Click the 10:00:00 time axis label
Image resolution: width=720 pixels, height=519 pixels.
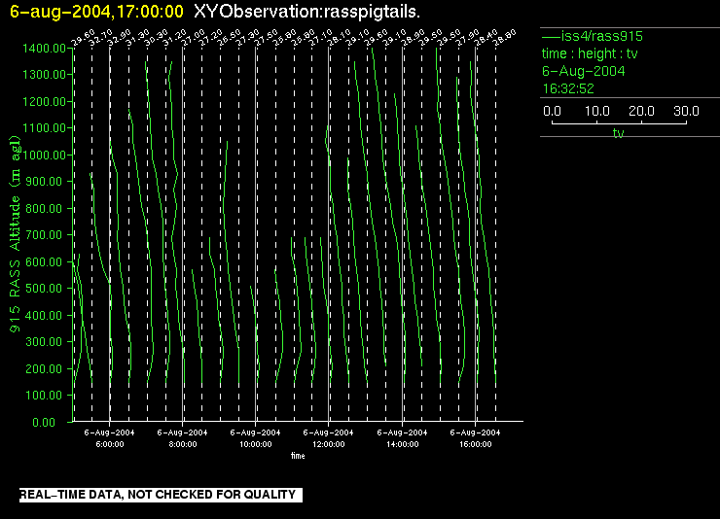[256, 443]
